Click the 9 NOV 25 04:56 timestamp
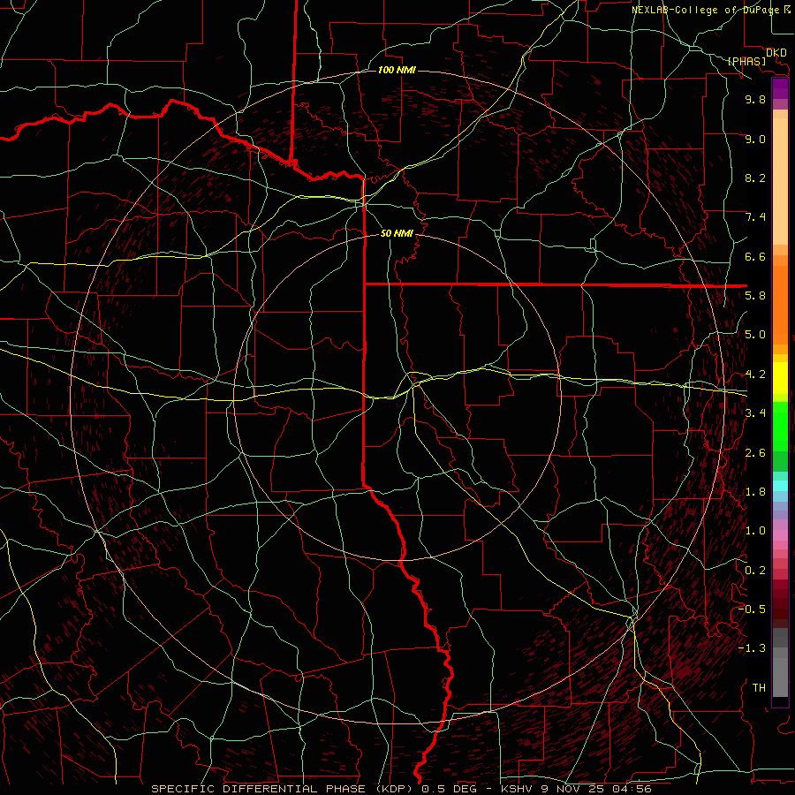 [x=596, y=789]
